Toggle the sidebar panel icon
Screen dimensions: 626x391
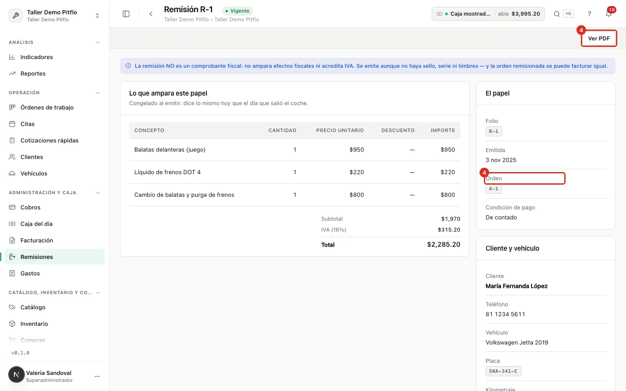click(x=126, y=14)
